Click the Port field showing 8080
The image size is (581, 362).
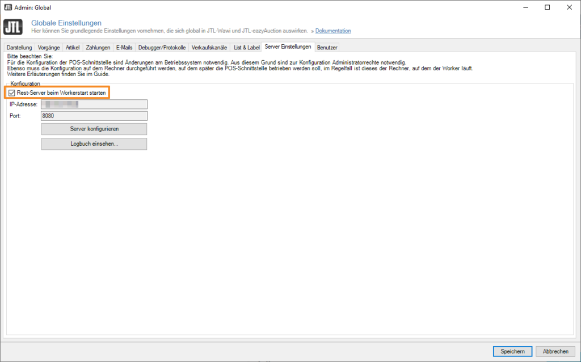click(94, 116)
